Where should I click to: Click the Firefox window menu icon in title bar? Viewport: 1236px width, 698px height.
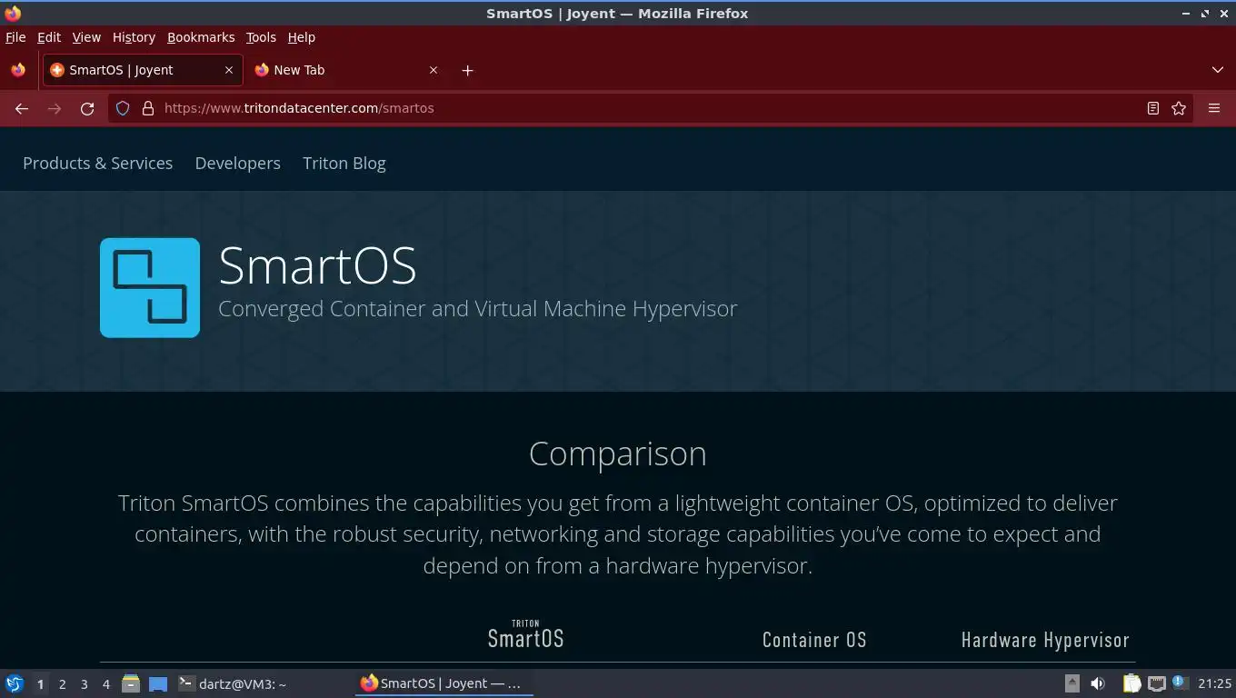click(x=13, y=14)
